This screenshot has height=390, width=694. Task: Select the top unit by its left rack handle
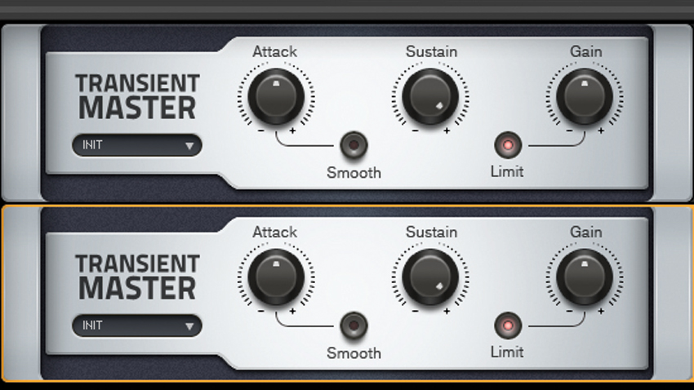[21, 113]
